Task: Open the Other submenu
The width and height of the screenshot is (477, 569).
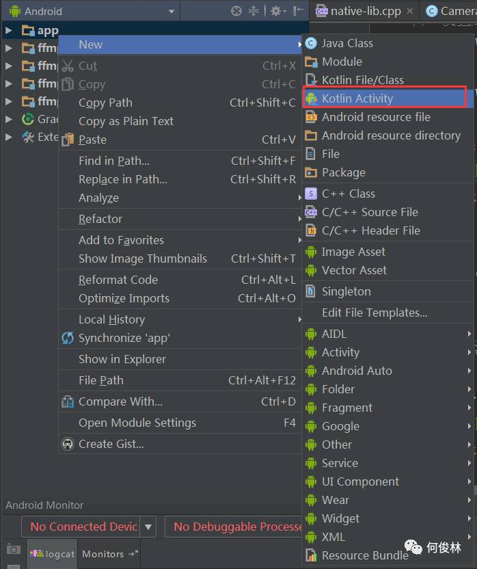Action: point(387,445)
